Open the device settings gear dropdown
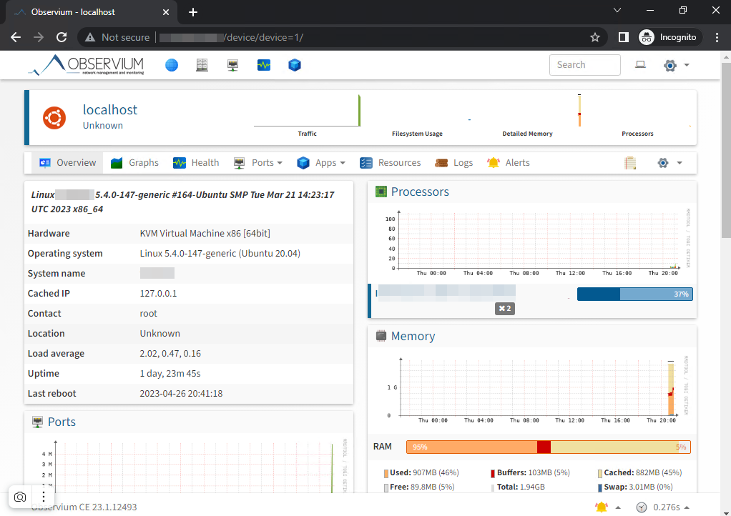 click(x=669, y=163)
